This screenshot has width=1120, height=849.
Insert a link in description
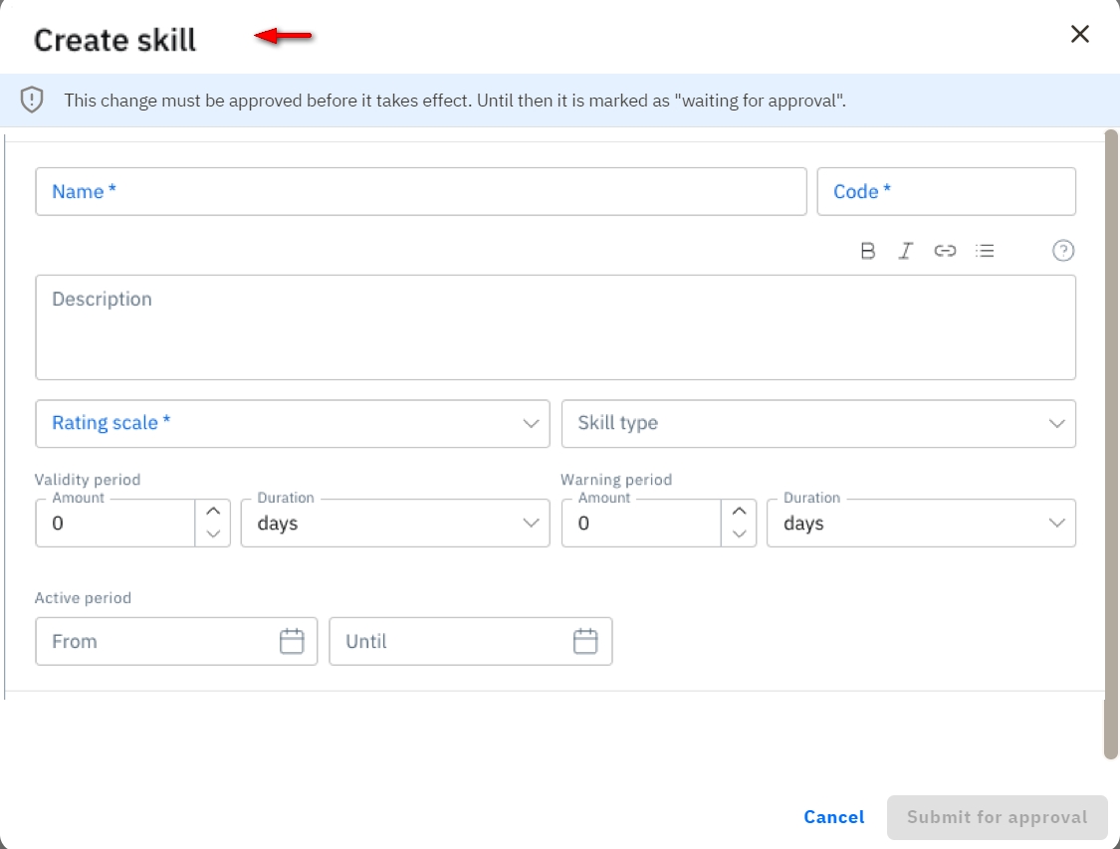(945, 251)
